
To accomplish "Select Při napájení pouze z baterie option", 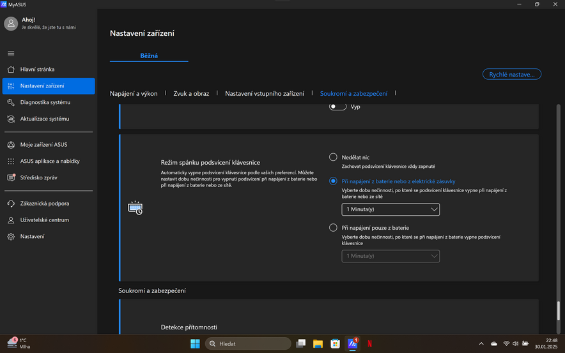I will click(333, 227).
